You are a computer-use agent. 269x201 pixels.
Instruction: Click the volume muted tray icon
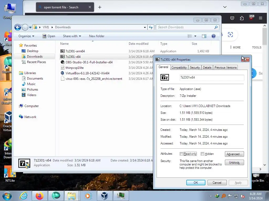pyautogui.click(x=242, y=196)
